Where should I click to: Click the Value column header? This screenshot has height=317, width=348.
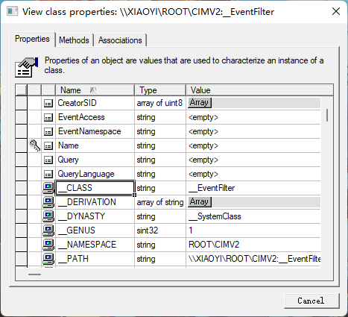259,90
